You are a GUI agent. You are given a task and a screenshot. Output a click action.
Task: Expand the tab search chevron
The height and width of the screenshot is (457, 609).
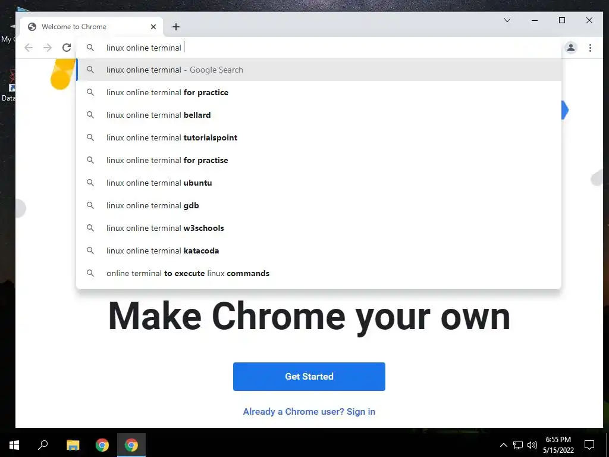click(x=507, y=20)
